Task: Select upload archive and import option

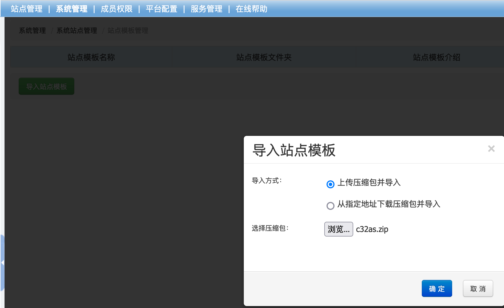Action: (330, 184)
